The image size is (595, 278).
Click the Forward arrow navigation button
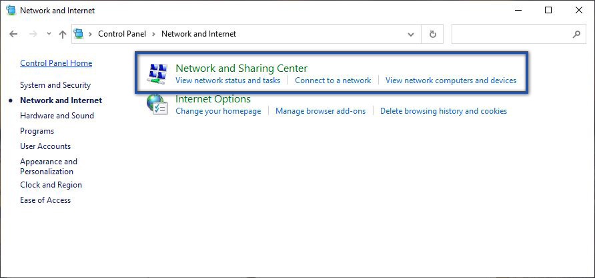pos(32,34)
